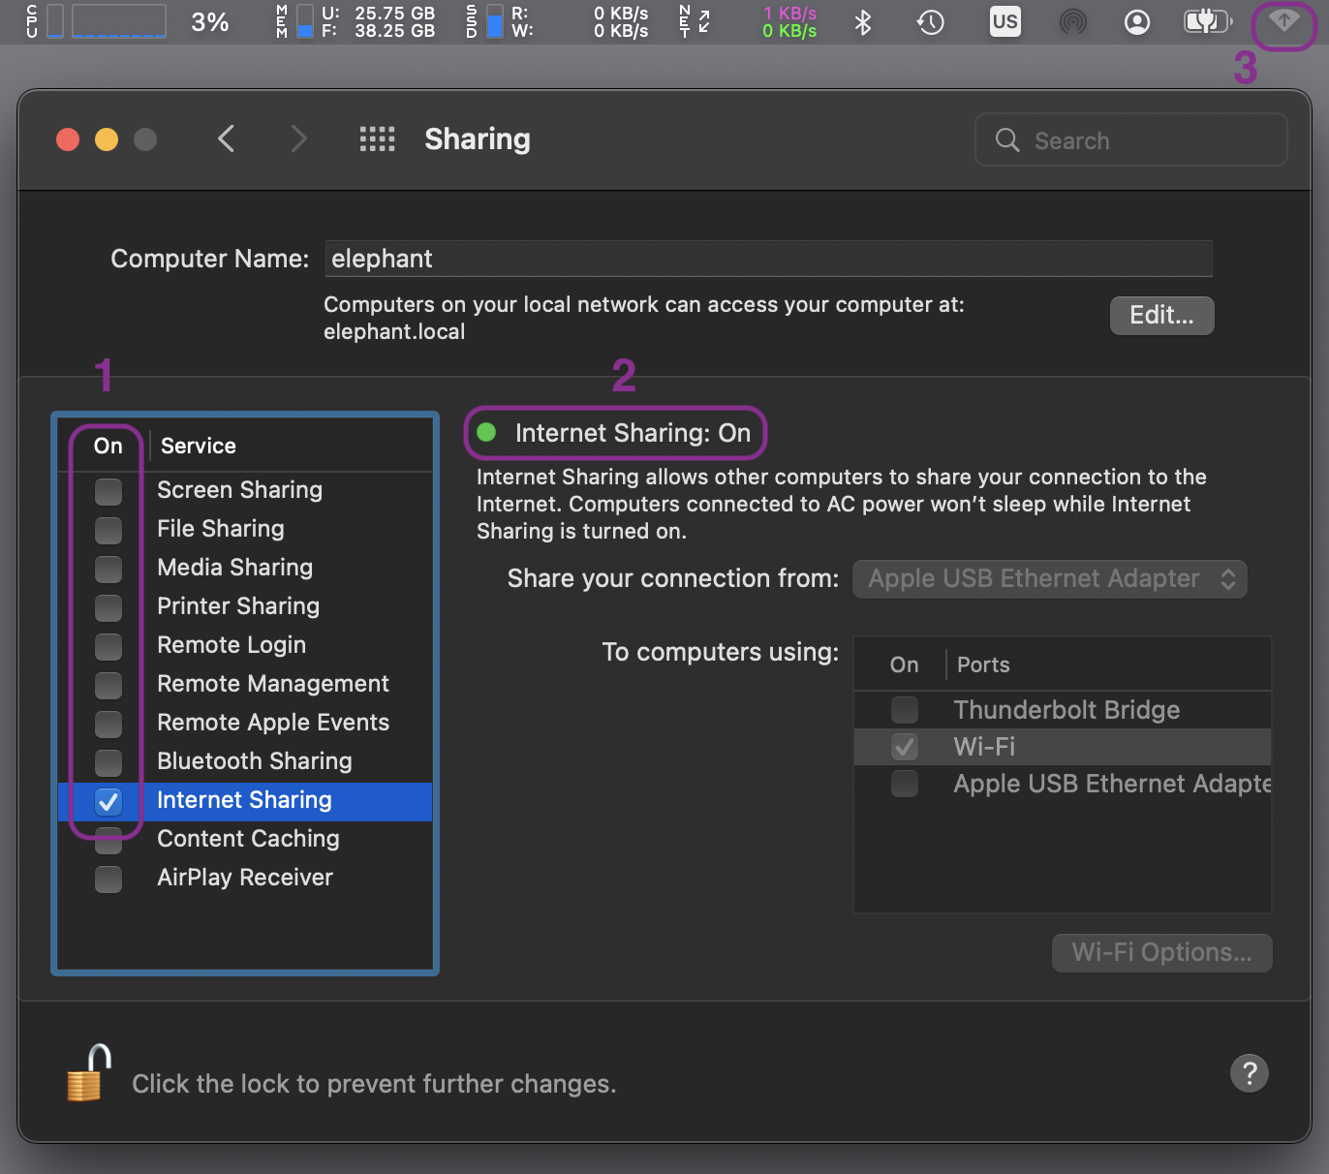
Task: Open the Internet Sharing Wi-Fi status icon
Action: coord(1283,22)
